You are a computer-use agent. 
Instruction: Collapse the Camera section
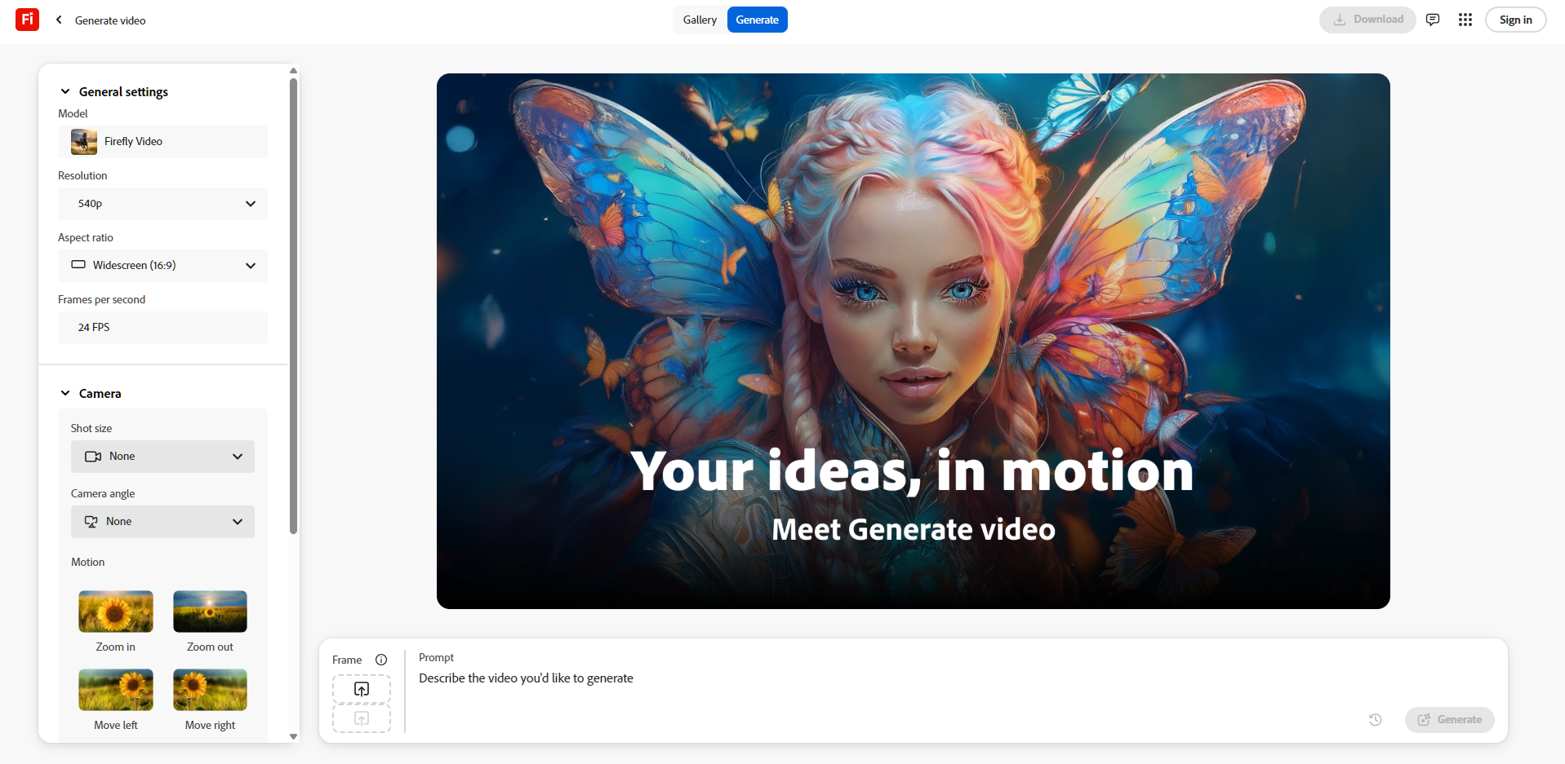(x=65, y=393)
